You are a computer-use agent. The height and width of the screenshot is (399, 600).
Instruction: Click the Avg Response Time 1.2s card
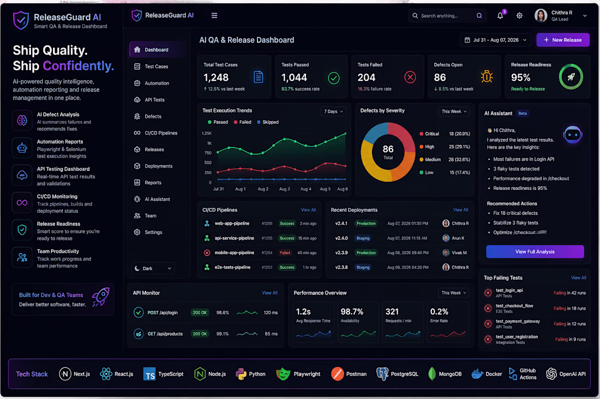[313, 323]
